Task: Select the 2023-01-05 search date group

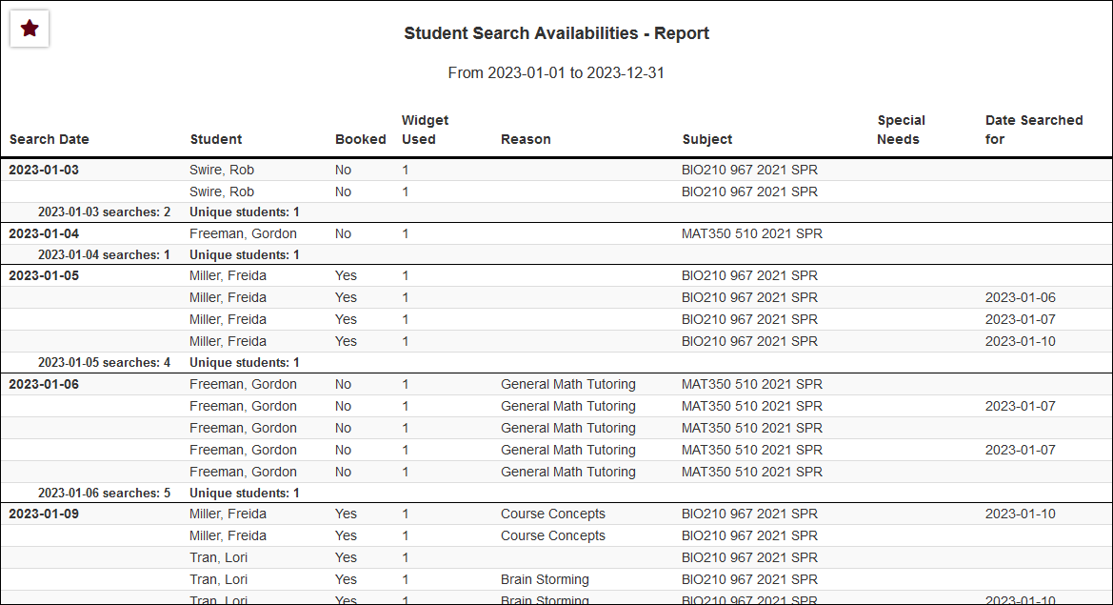Action: (44, 275)
